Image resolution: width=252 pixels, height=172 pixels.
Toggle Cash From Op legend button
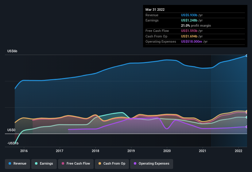tap(112, 164)
